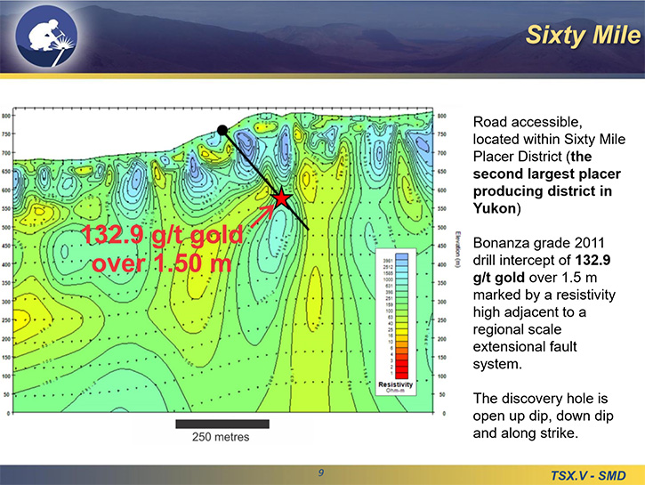Click the red star intercept marker
The height and width of the screenshot is (485, 645).
[281, 198]
